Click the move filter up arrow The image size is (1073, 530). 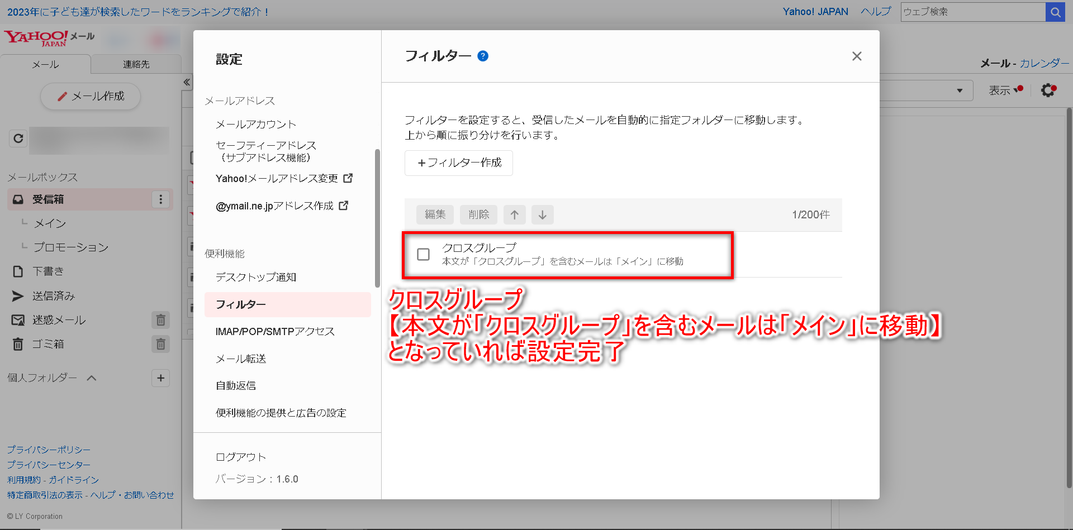514,214
